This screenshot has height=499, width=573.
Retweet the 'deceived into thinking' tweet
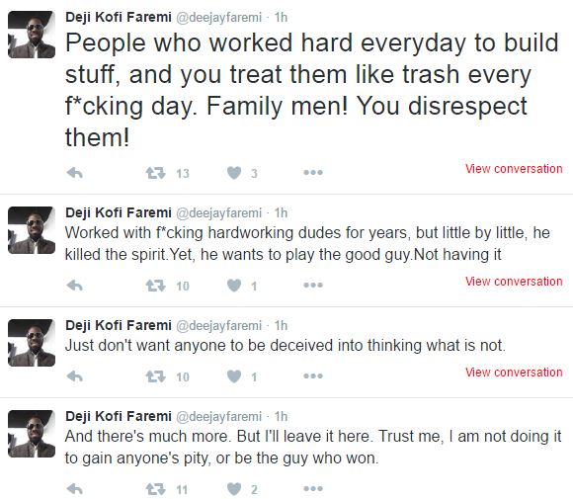[156, 376]
